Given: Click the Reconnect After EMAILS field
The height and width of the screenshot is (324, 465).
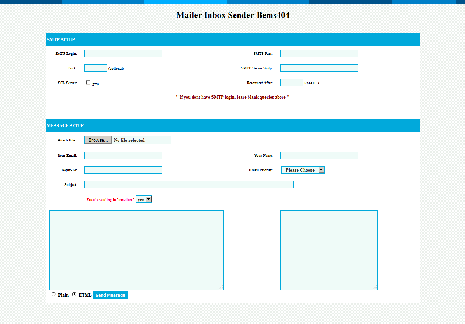Looking at the screenshot, I should point(291,82).
